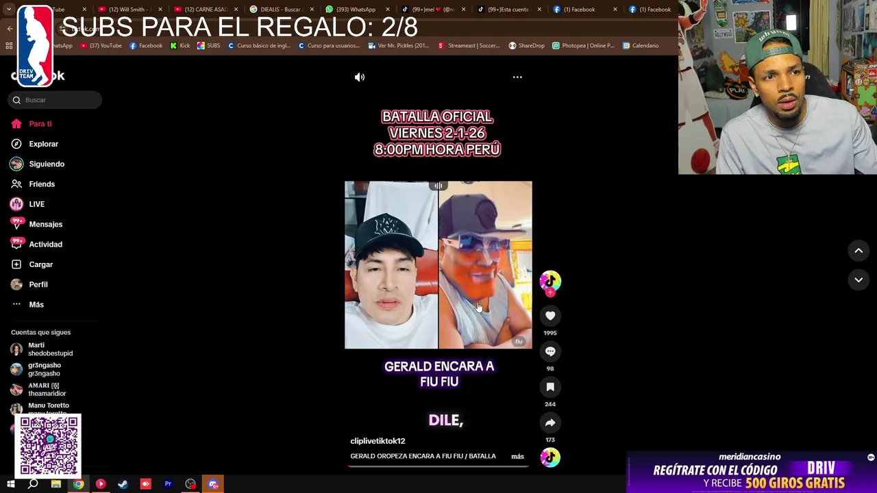Viewport: 877px width, 493px height.
Task: Open Siguiendo feed
Action: pos(47,164)
